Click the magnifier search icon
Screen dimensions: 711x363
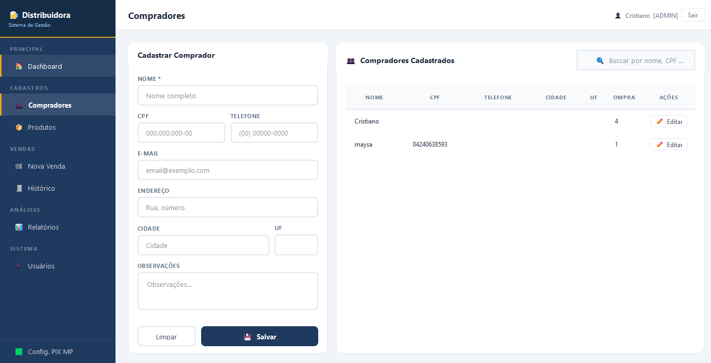(x=600, y=60)
